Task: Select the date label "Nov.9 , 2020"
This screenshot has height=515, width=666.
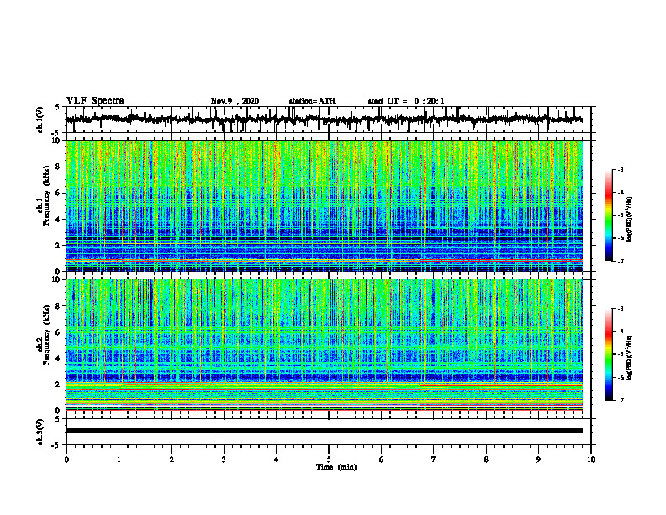Action: [235, 101]
